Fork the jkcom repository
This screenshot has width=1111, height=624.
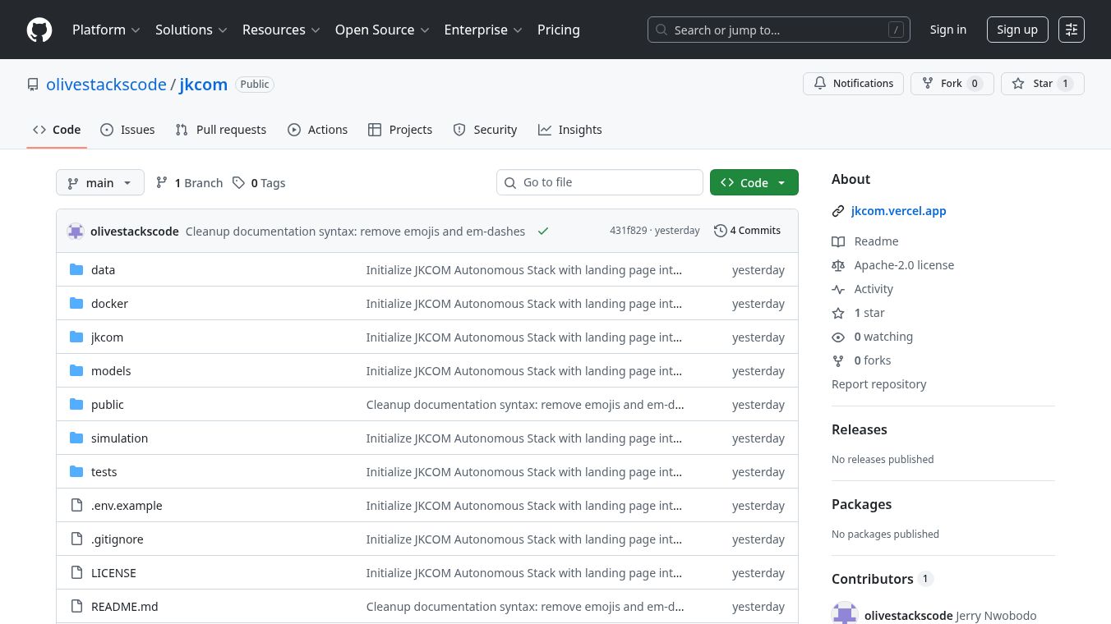[952, 84]
